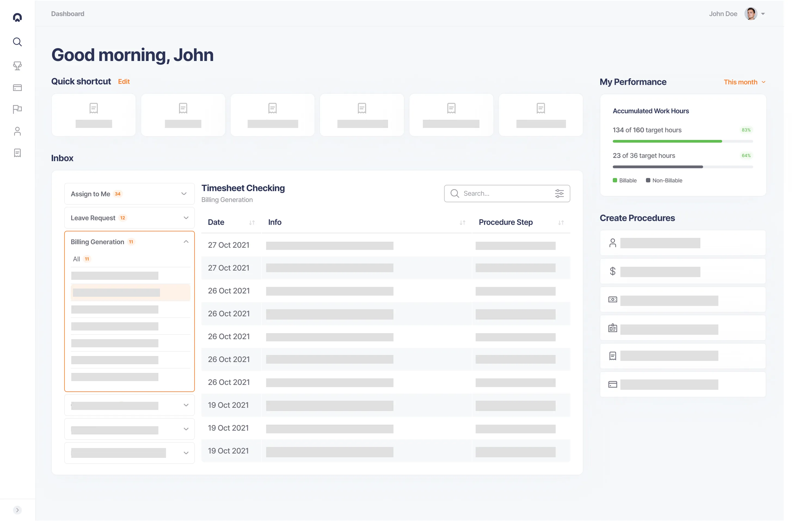Click the magnifier icon in the search box

click(x=455, y=193)
